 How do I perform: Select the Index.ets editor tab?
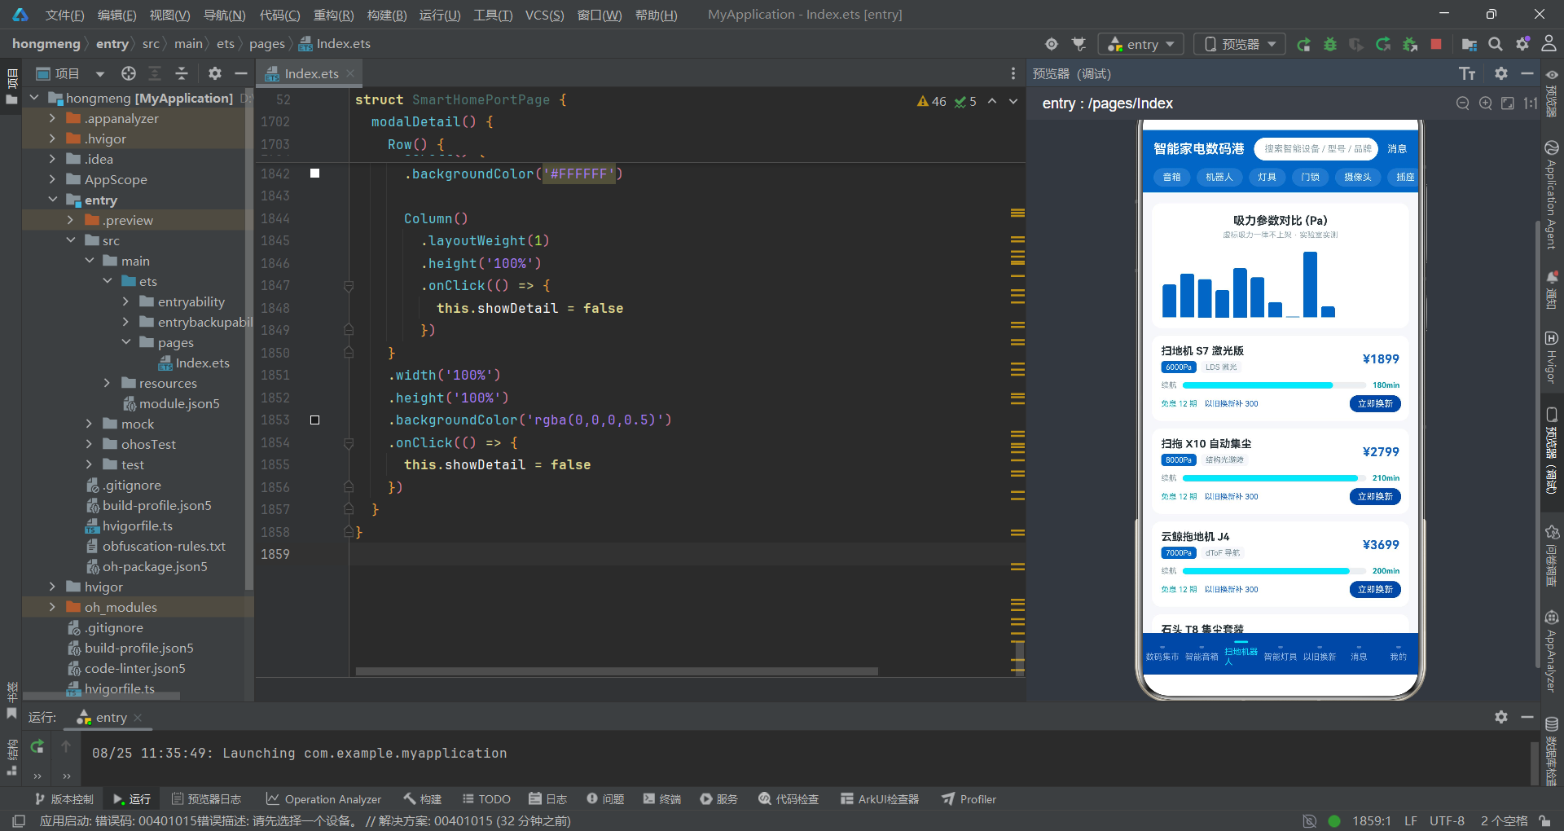310,73
